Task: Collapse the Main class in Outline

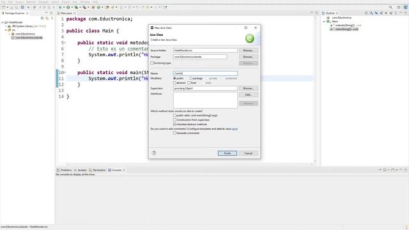Action: [x=324, y=21]
